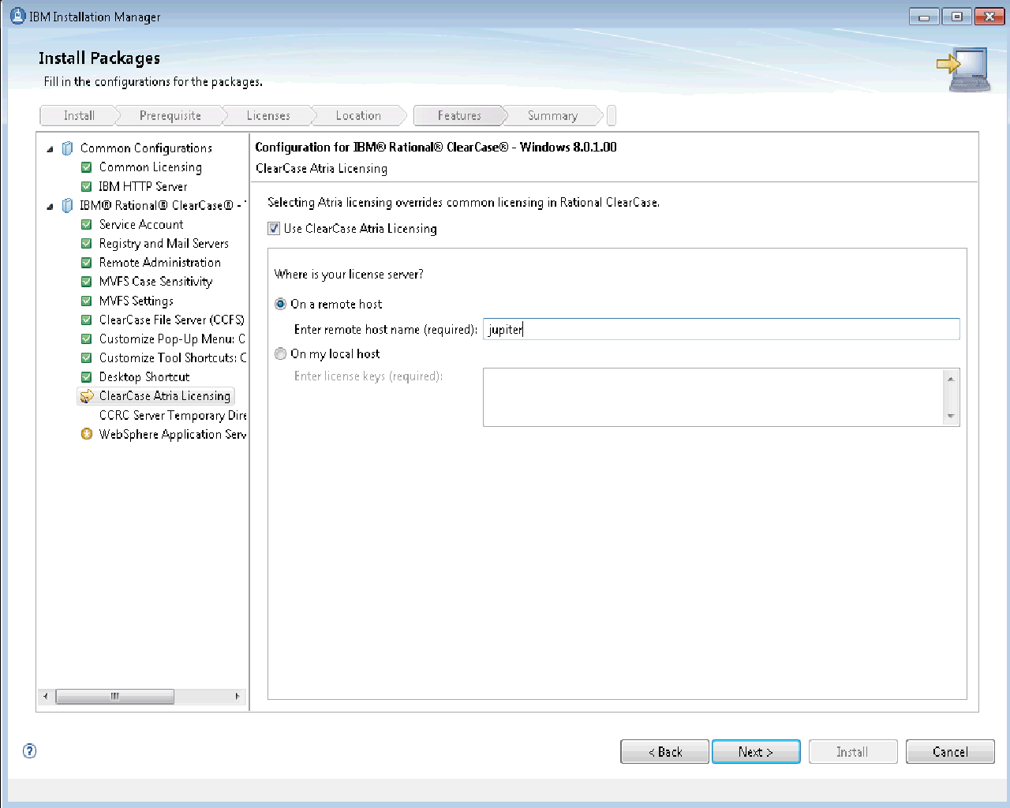The width and height of the screenshot is (1010, 808).
Task: Go to the Install wizard step
Action: click(79, 116)
